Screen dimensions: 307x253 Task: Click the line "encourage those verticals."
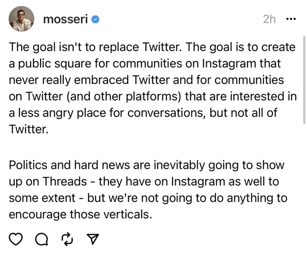pos(80,215)
